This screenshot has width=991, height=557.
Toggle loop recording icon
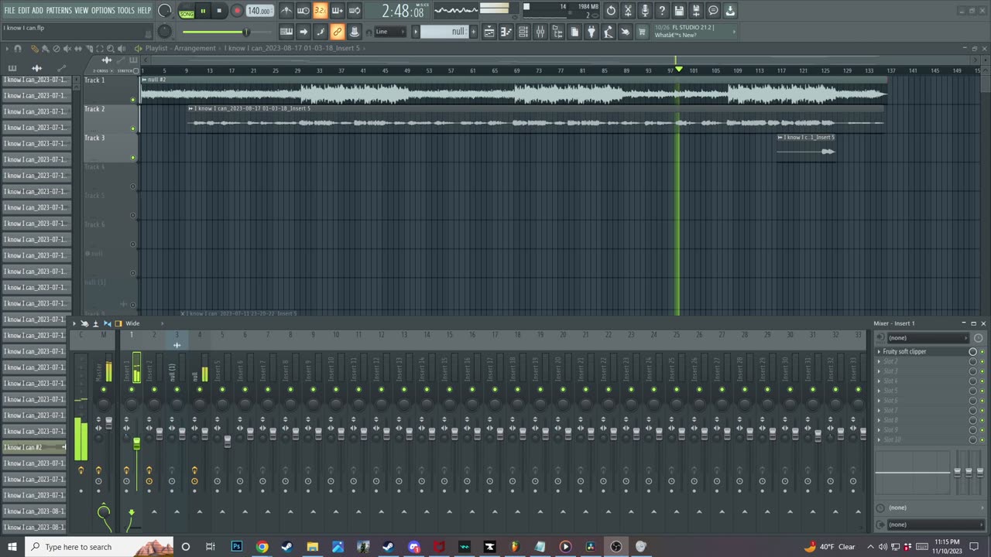[x=355, y=11]
